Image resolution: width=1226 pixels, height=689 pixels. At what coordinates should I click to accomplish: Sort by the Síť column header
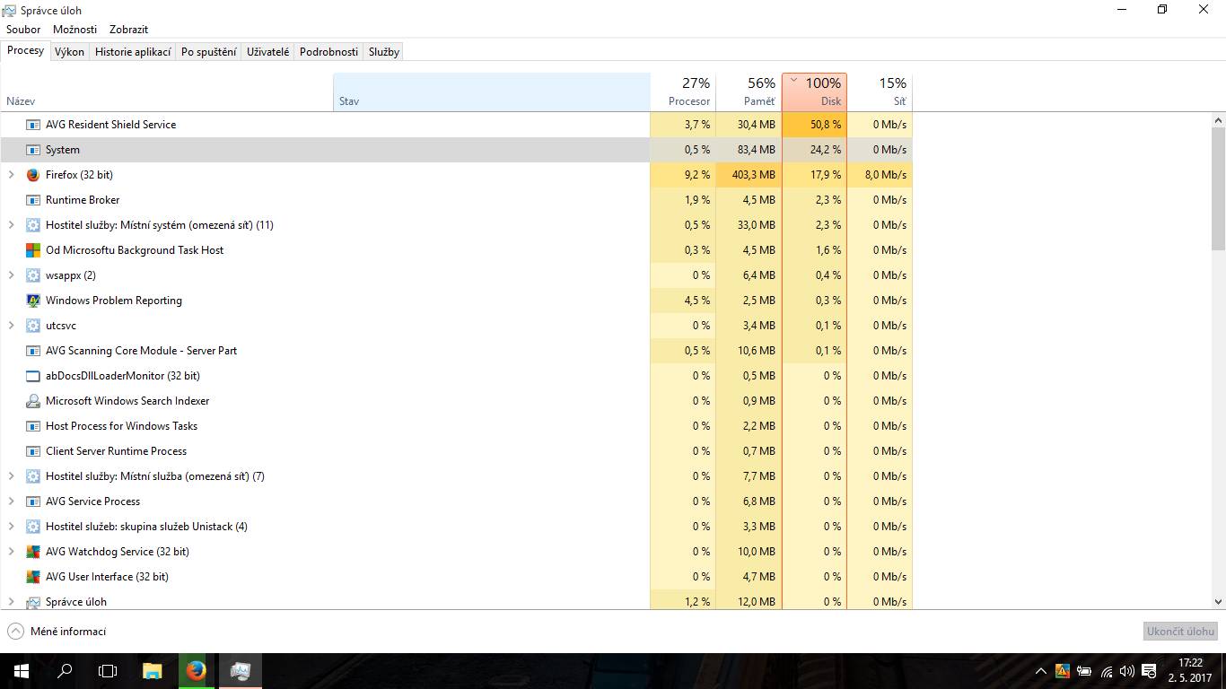pos(880,92)
